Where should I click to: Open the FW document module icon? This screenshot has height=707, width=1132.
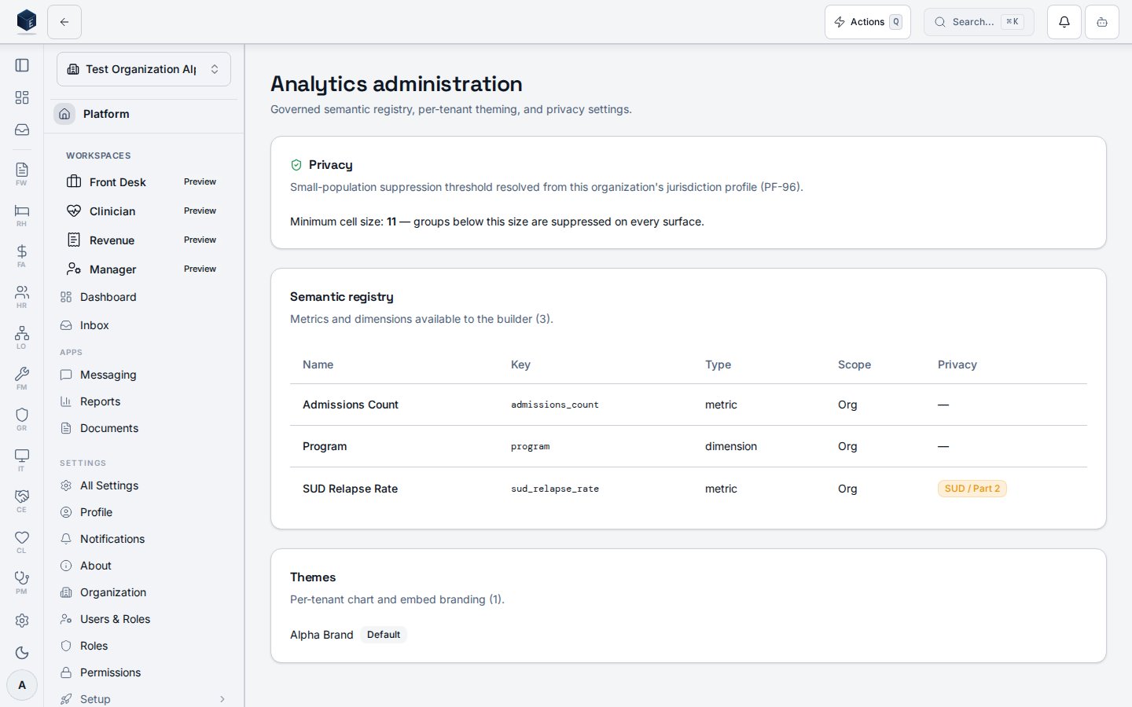pyautogui.click(x=22, y=174)
